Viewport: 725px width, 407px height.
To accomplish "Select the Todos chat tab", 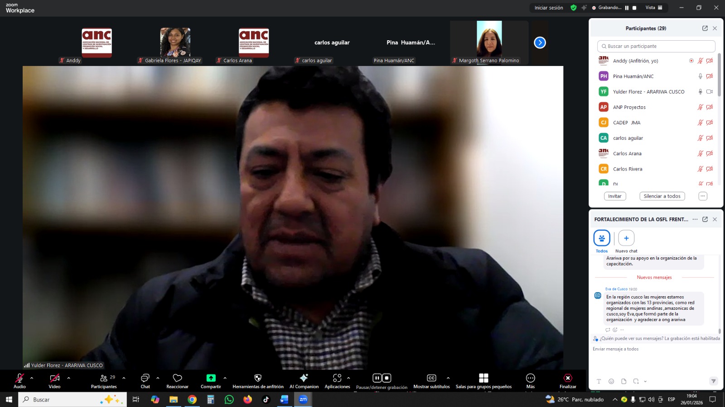I will (x=602, y=238).
